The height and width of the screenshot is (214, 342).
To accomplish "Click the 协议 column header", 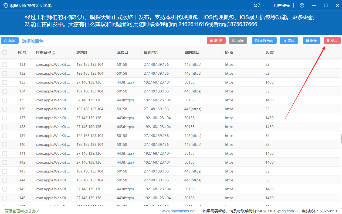I will (229, 53).
